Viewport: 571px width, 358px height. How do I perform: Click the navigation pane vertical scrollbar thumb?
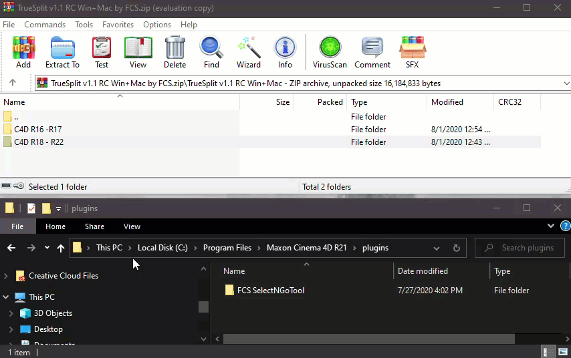point(203,307)
